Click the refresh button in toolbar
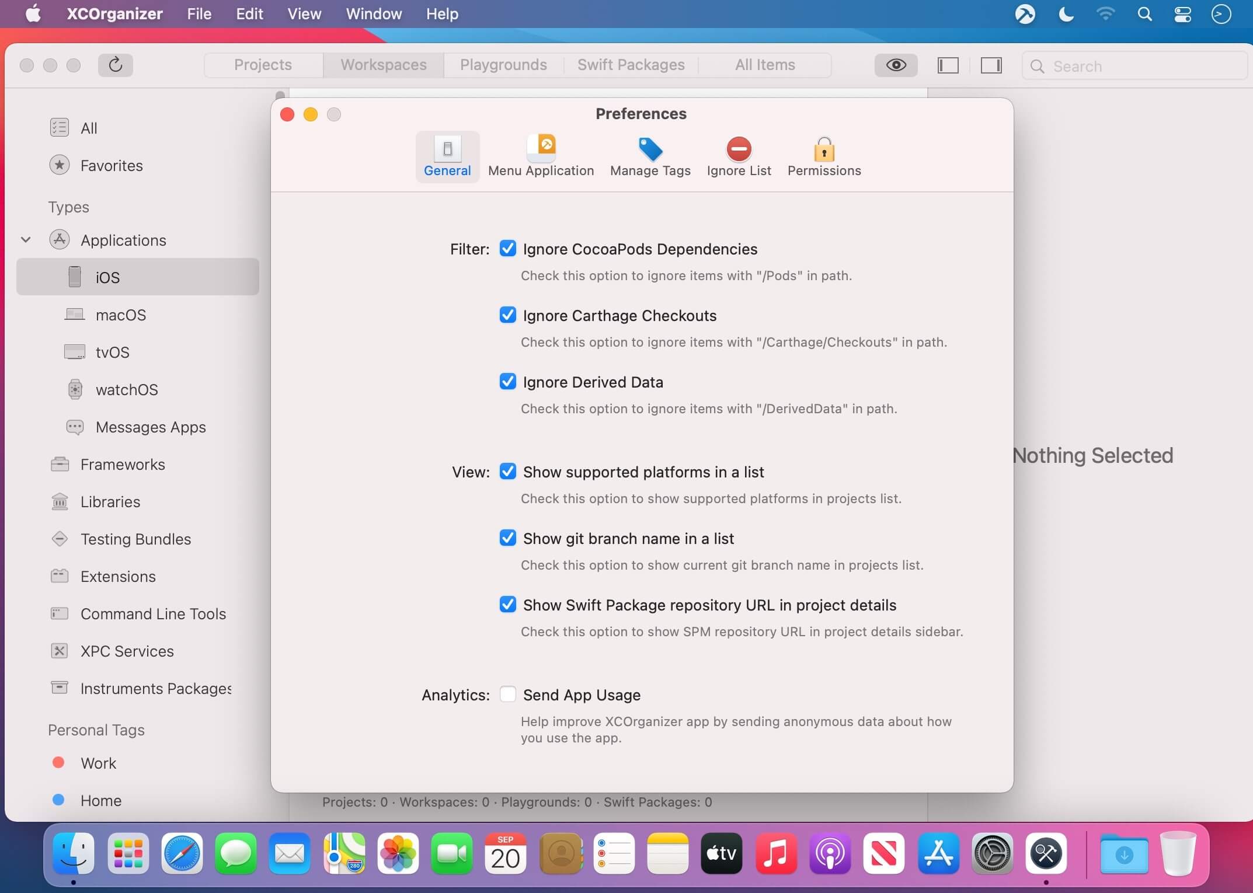The width and height of the screenshot is (1253, 893). coord(115,65)
